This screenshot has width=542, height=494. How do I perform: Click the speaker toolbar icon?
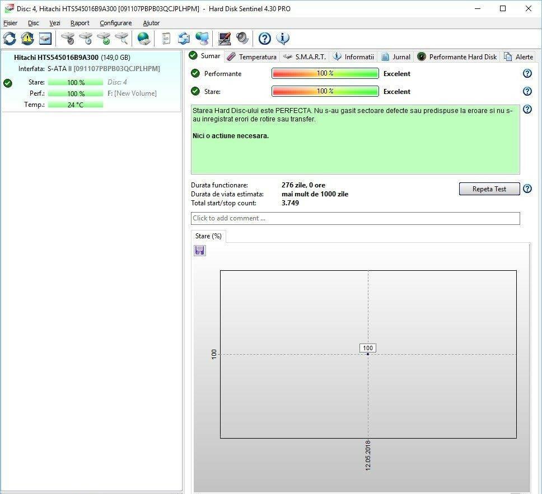pyautogui.click(x=242, y=39)
